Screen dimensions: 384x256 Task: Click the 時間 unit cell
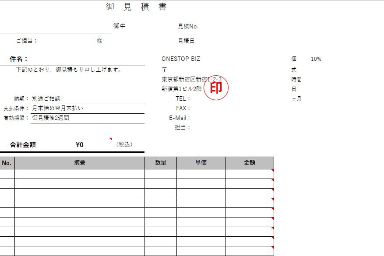point(296,79)
